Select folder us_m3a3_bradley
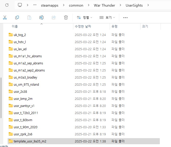Viewport: 171px width, 147px height. coord(25,78)
